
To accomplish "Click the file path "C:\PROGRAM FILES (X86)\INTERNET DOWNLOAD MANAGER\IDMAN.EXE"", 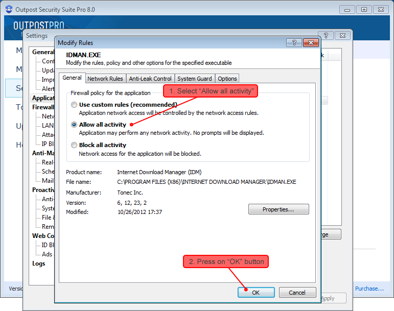I will click(206, 182).
